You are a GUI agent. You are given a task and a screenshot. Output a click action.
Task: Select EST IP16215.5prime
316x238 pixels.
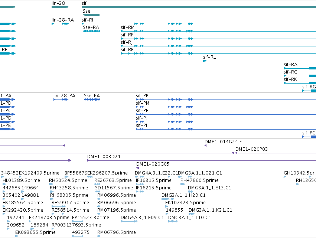(140, 192)
